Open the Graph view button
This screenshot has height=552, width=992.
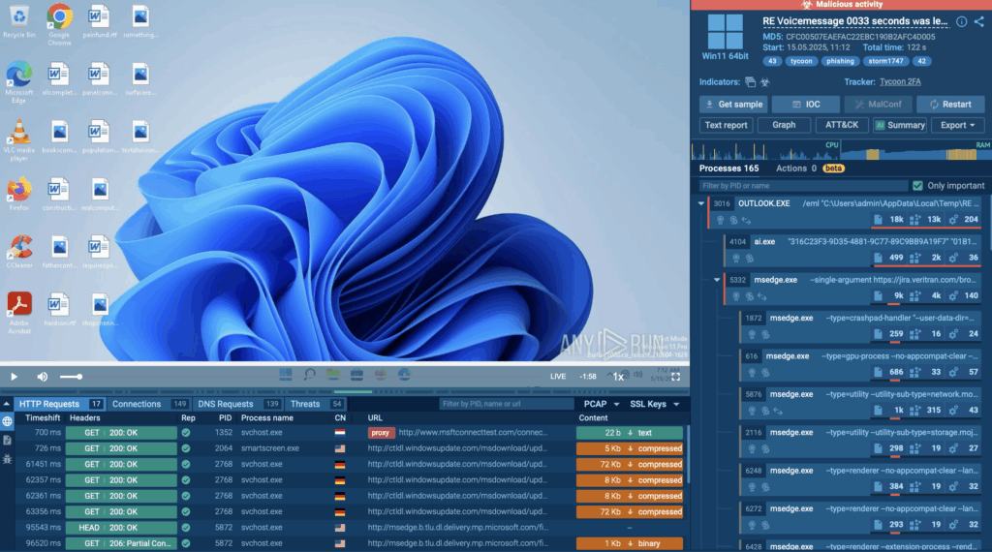[x=784, y=125]
